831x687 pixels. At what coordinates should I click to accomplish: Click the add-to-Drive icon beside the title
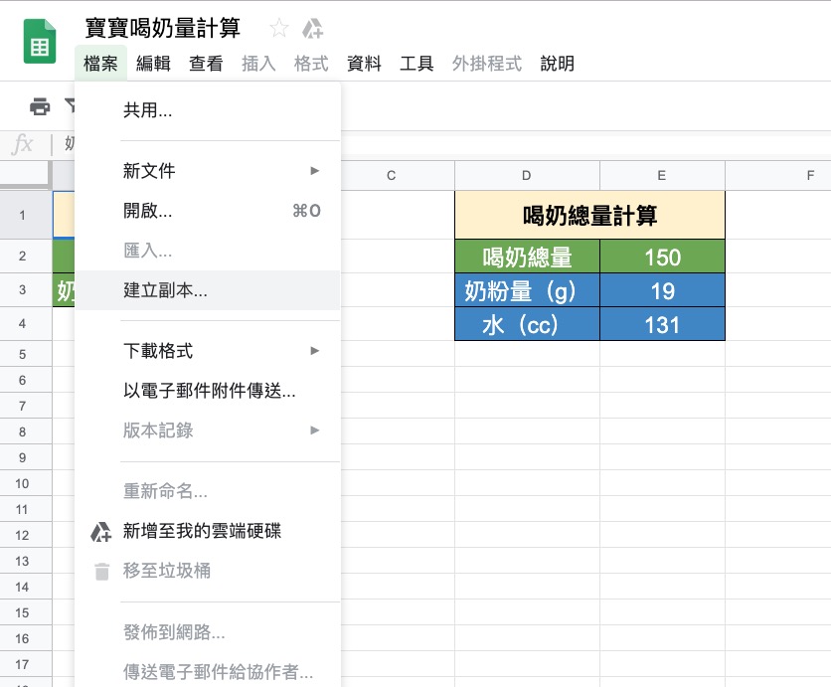pyautogui.click(x=312, y=28)
